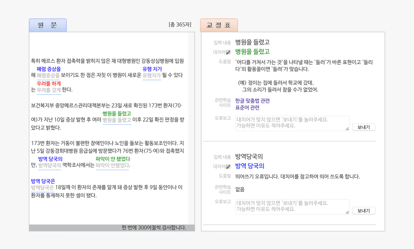Select blue suggestion 방역 당국의 in source text
This screenshot has height=249, width=414.
(x=50, y=159)
